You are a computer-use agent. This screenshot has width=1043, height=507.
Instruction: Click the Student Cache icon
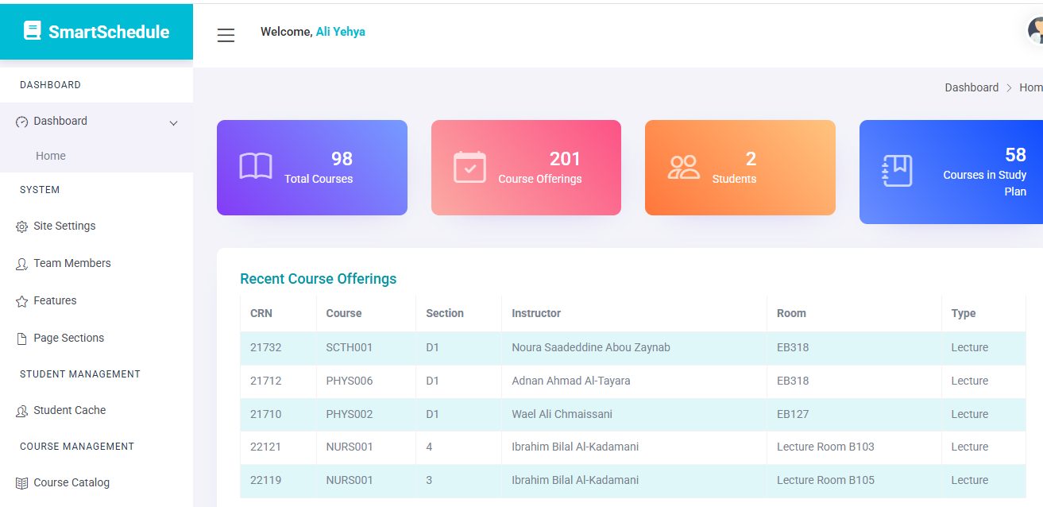point(22,412)
